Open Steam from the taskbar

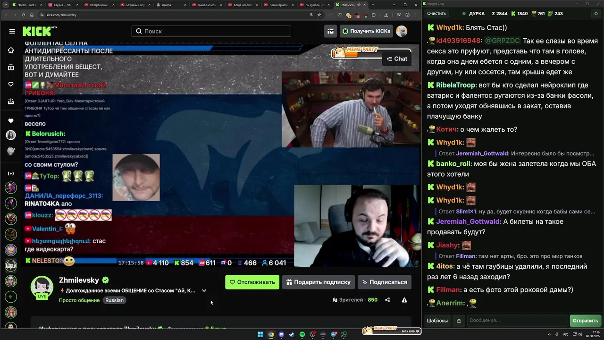[x=292, y=335]
